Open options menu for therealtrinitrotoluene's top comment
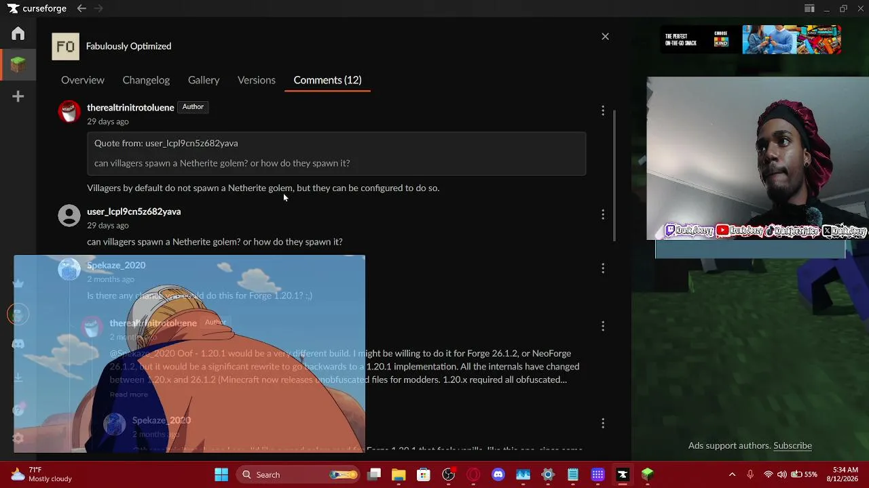Viewport: 869px width, 488px height. tap(603, 110)
